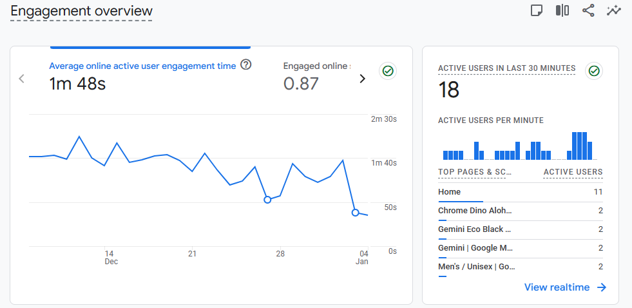632x308 pixels.
Task: Click green checkmark on engagement chart card
Action: (x=388, y=71)
